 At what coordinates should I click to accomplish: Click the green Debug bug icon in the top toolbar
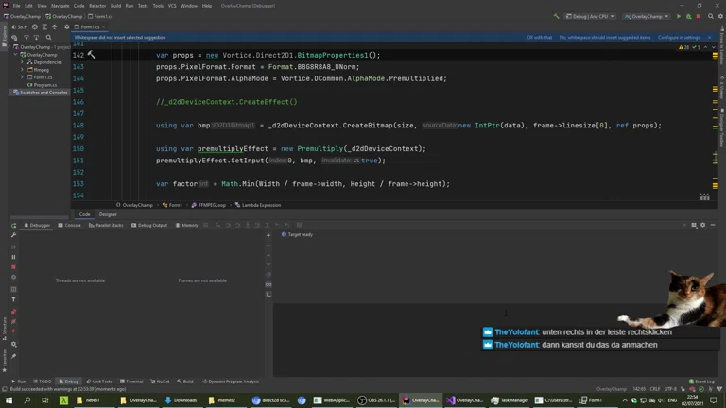tap(688, 16)
